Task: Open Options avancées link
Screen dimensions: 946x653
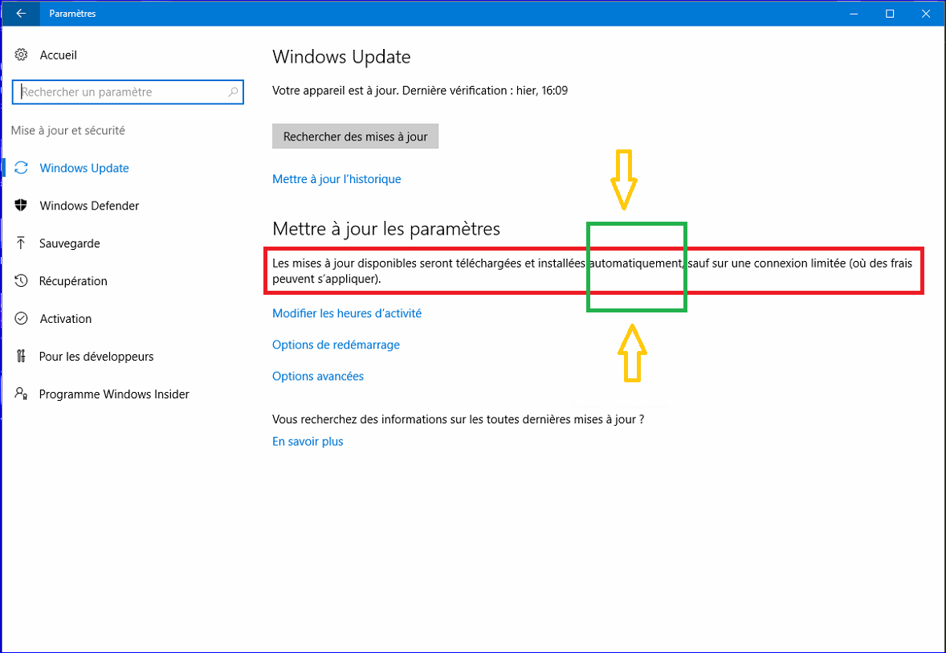Action: point(318,376)
